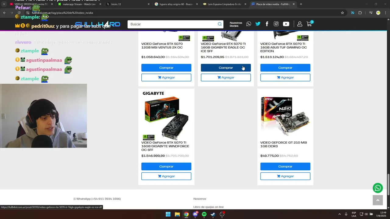
Task: Open Spotify from the taskbar
Action: click(x=204, y=214)
